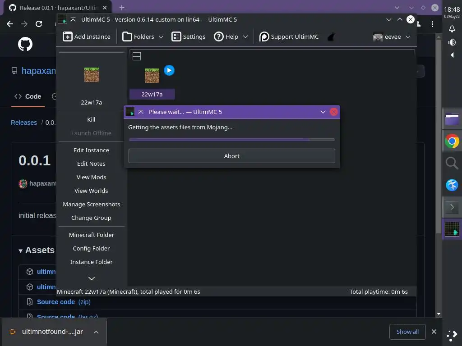Collapse the Assets section triangle
Screen dimensions: 462x346
point(20,250)
